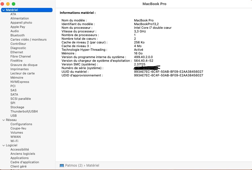The height and width of the screenshot is (170, 252).
Task: Click the MacBook Pro window title
Action: [x=154, y=4]
